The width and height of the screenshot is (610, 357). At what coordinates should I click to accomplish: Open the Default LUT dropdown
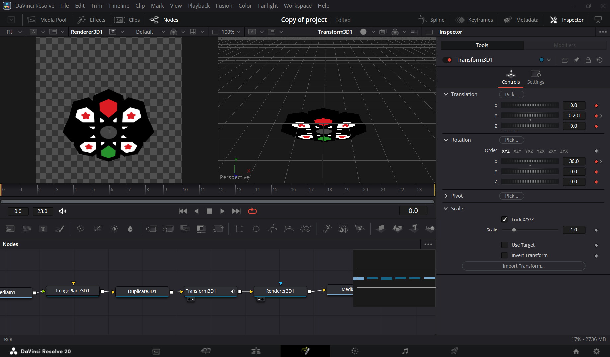(x=151, y=32)
